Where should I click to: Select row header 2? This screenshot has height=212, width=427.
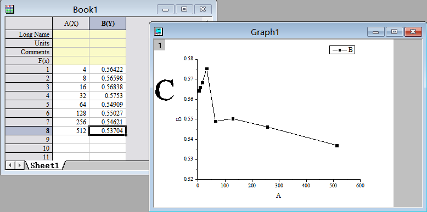[x=29, y=78]
